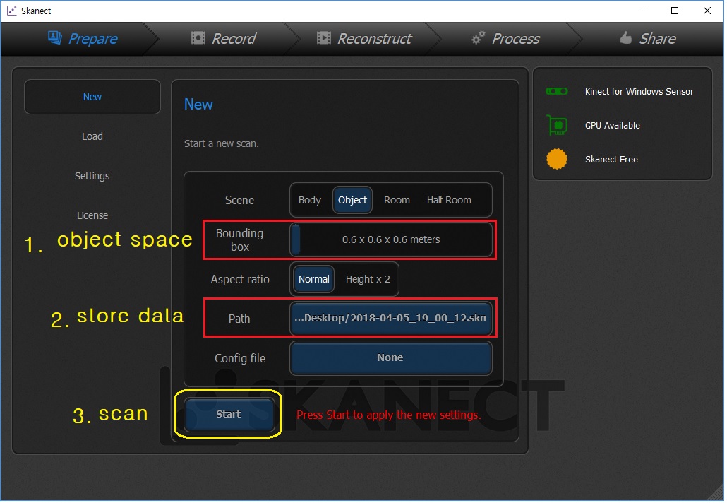This screenshot has width=727, height=503.
Task: Adjust the Bounding box size slider
Action: pyautogui.click(x=391, y=240)
